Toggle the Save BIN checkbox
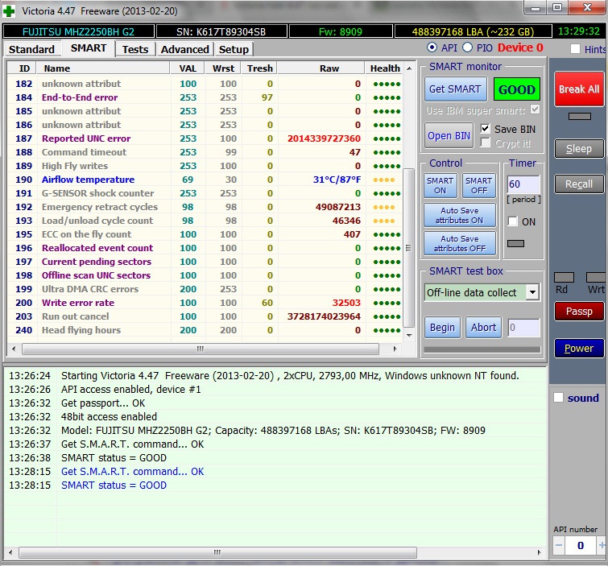This screenshot has height=566, width=608. (485, 129)
